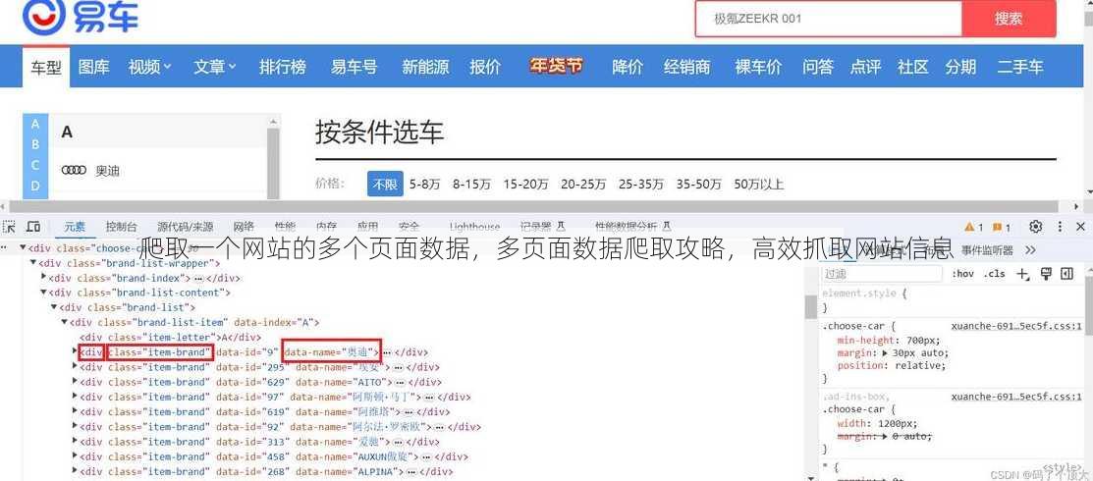The width and height of the screenshot is (1093, 481).
Task: Click the site search input field
Action: coord(829,19)
